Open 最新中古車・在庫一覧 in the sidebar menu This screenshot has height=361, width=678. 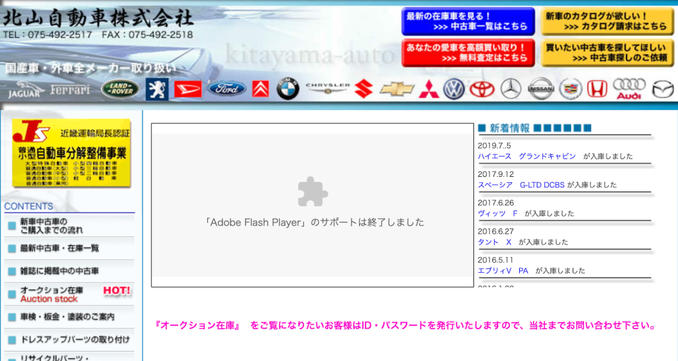pyautogui.click(x=60, y=248)
